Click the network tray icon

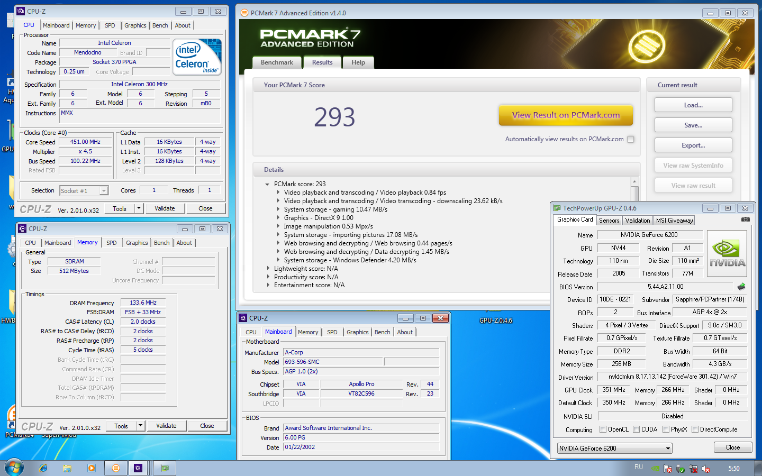tap(693, 469)
